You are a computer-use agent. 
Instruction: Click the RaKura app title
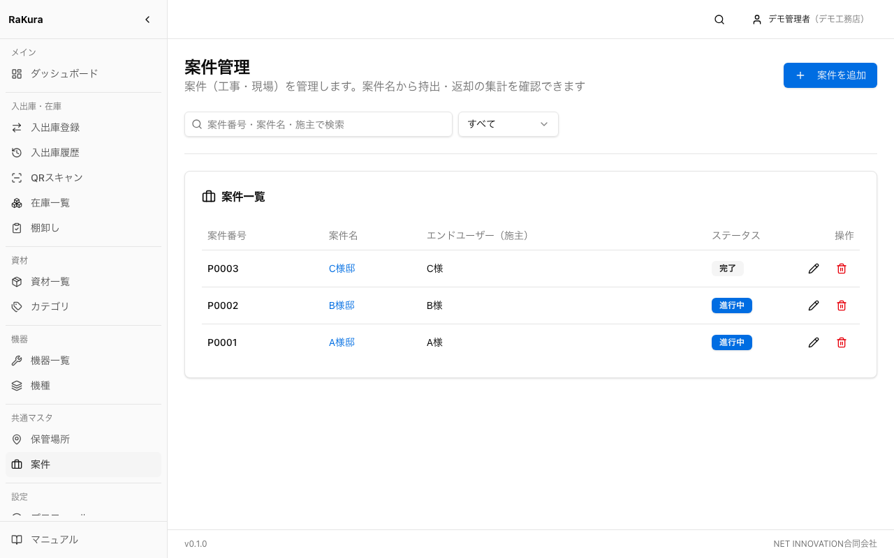(26, 20)
